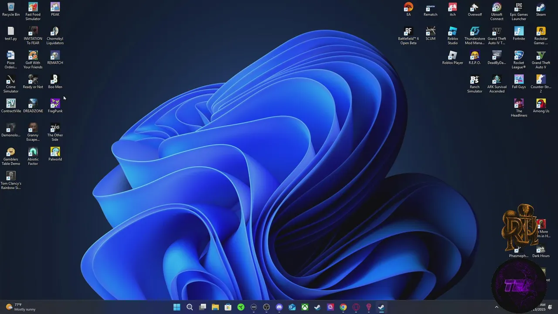Select the Steam desktop shortcut
The height and width of the screenshot is (314, 558).
click(x=541, y=10)
